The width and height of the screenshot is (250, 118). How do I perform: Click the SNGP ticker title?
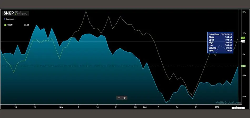click(9, 13)
